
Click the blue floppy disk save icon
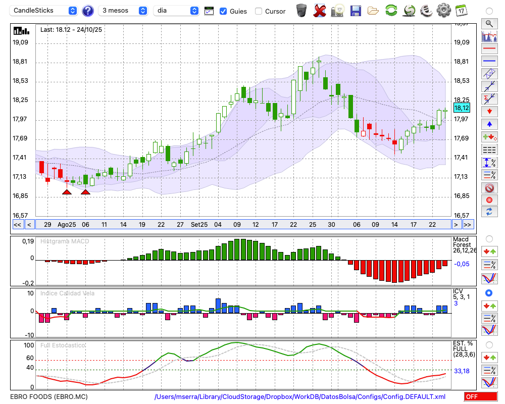click(x=356, y=10)
